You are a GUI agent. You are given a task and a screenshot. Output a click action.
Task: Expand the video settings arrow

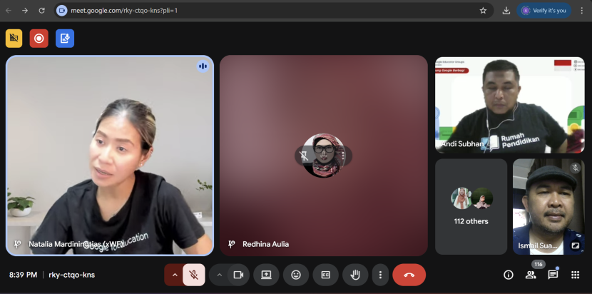(220, 275)
